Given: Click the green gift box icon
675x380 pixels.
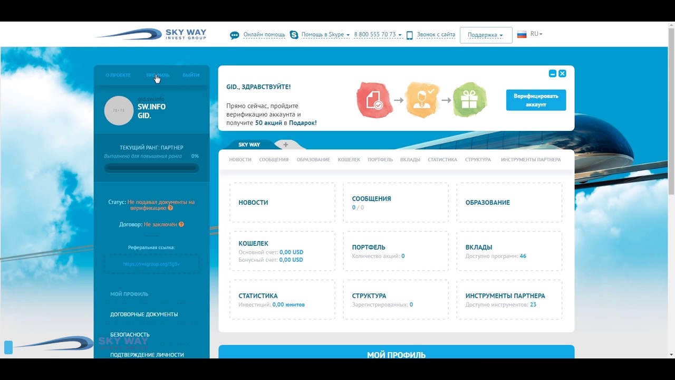Looking at the screenshot, I should [x=469, y=100].
